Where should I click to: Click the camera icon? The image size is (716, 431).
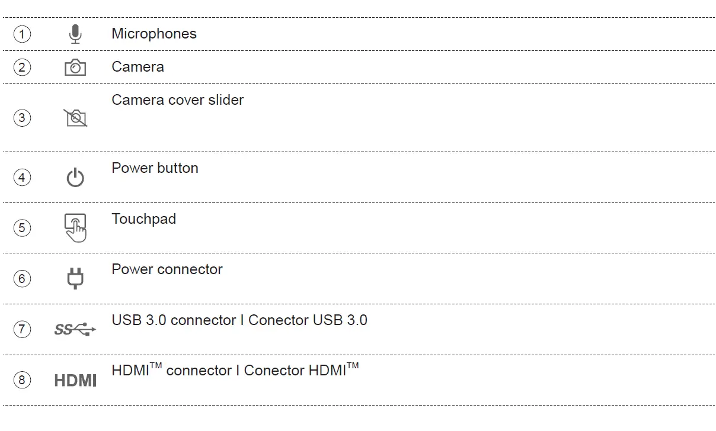point(75,67)
